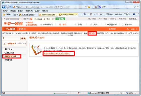The height and width of the screenshot is (96, 141).
Task: Open the 安全(S) dropdown menu
Action: pos(119,14)
